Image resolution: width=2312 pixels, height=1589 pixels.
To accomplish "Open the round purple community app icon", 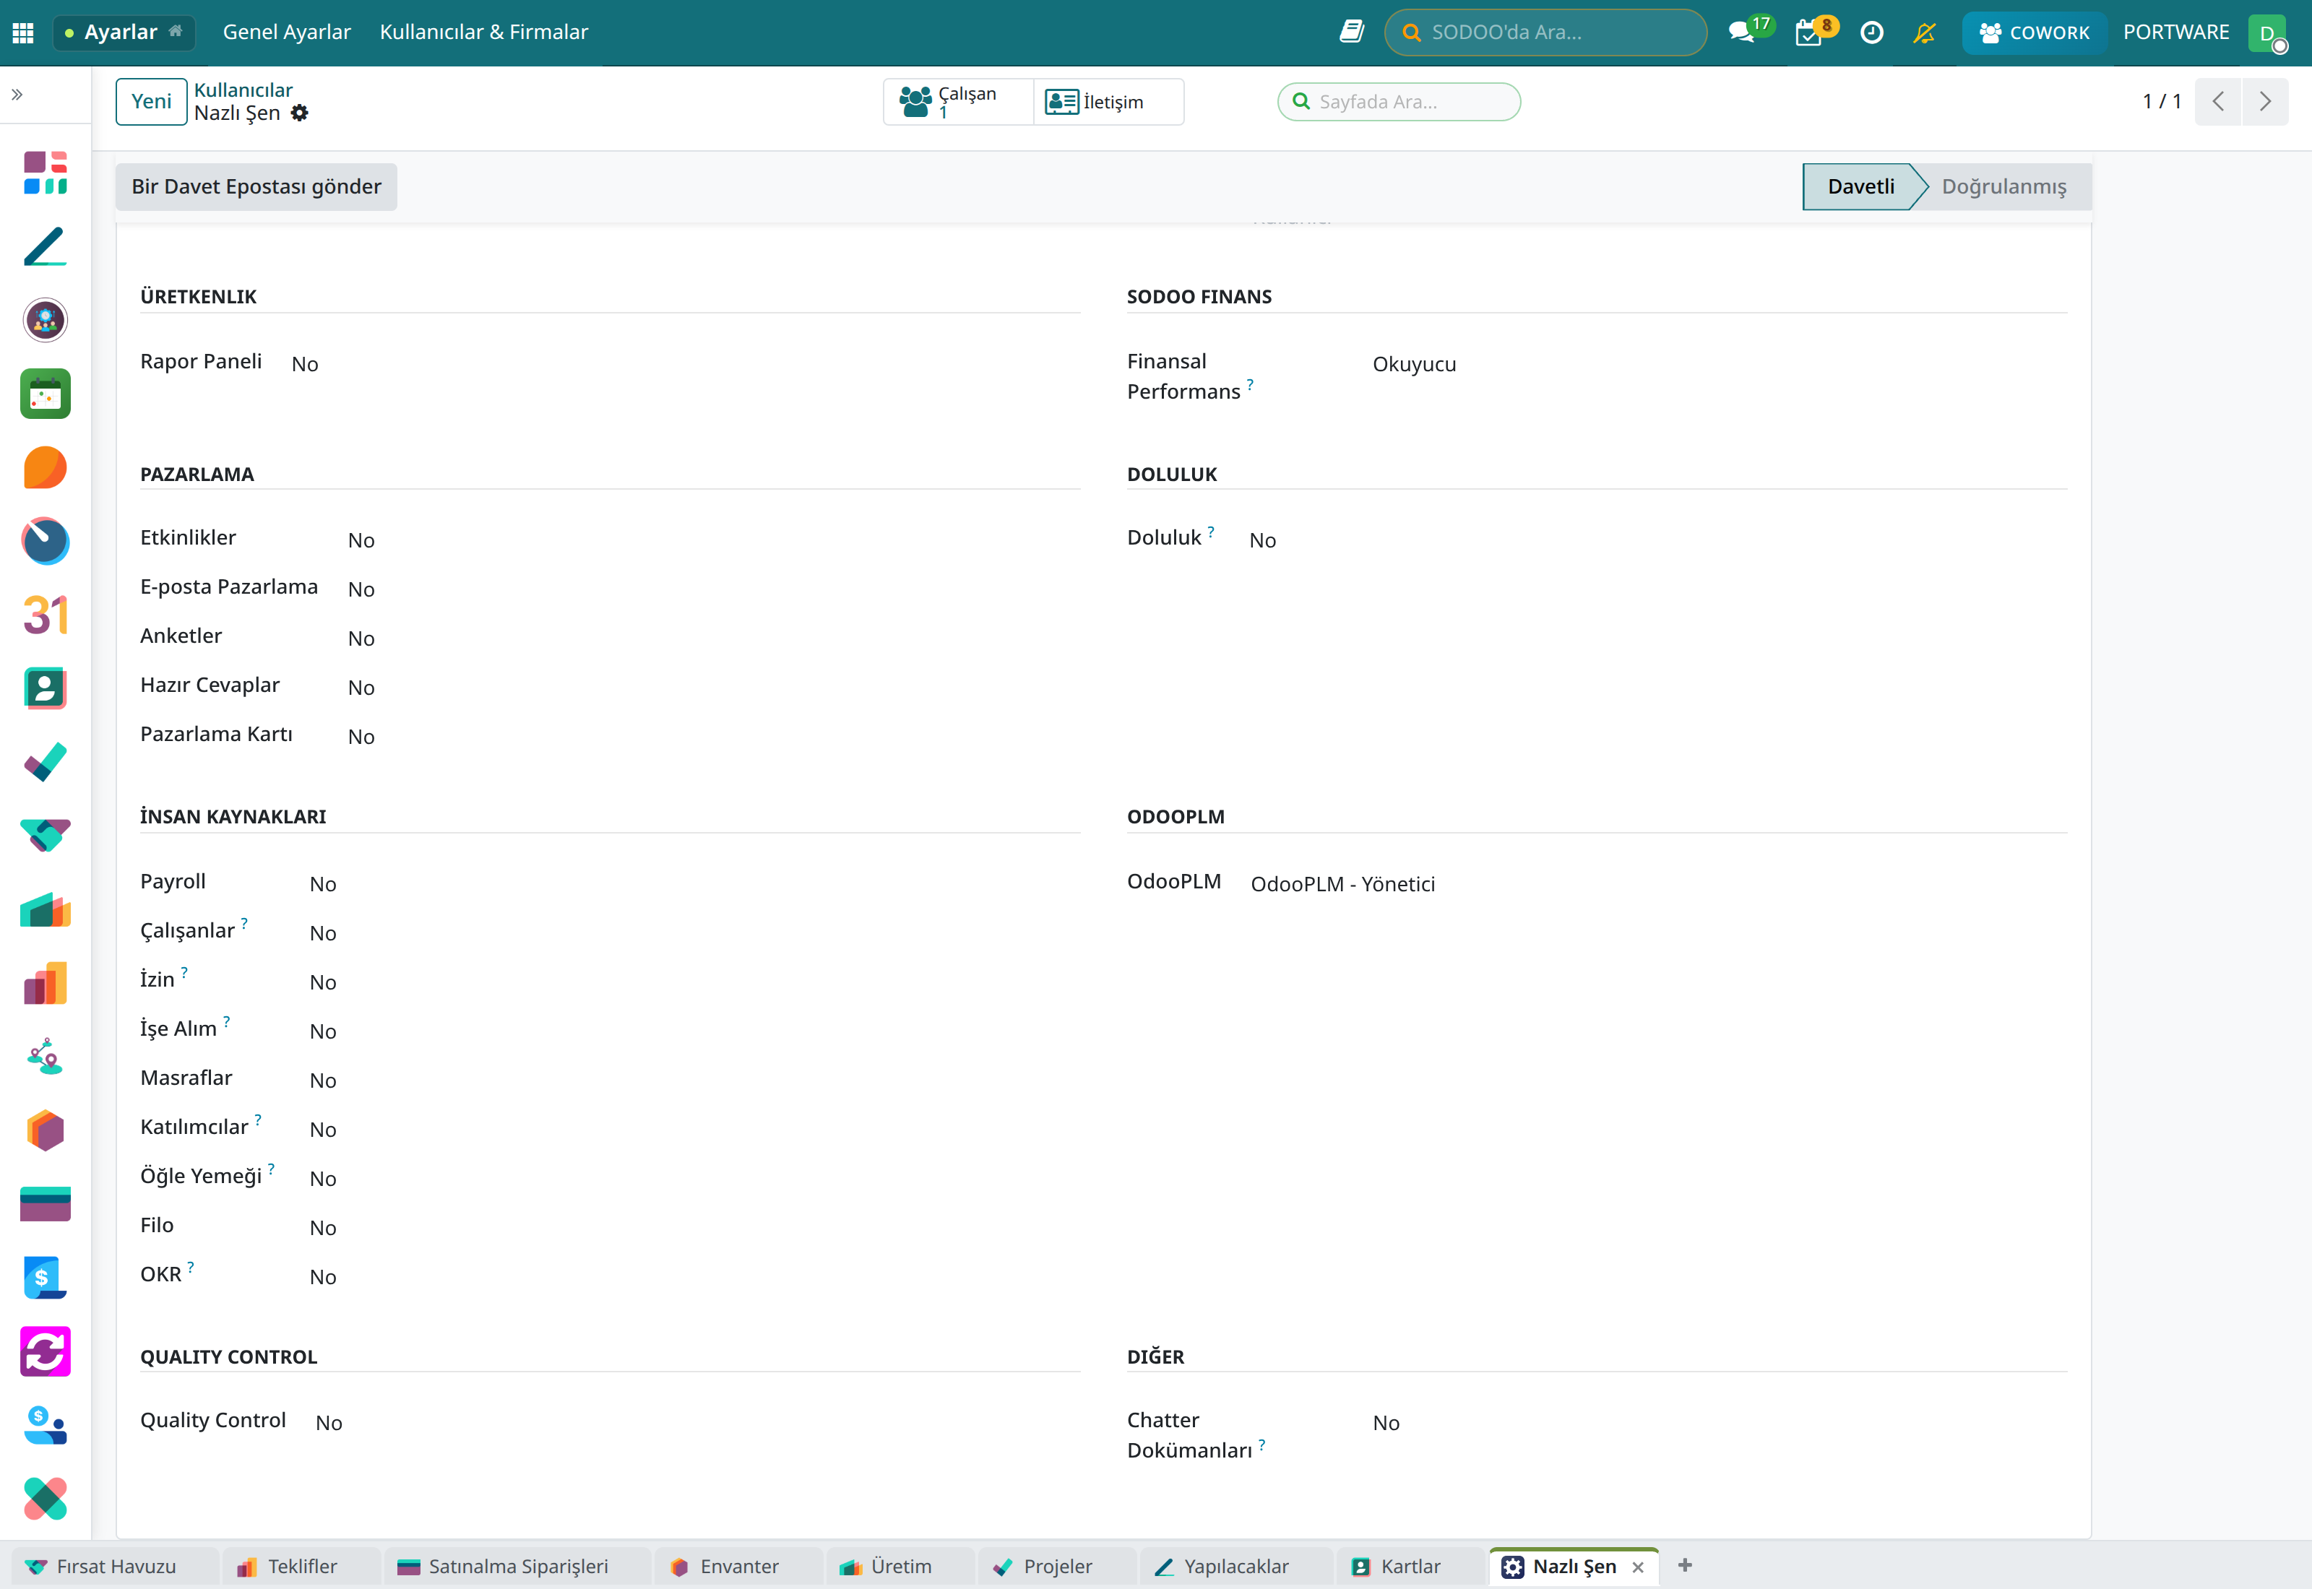I will pyautogui.click(x=45, y=319).
